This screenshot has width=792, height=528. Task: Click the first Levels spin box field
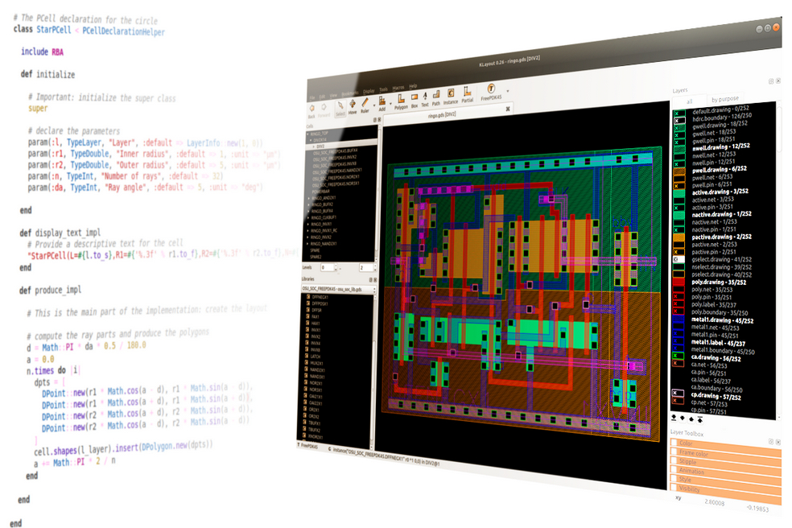point(328,267)
